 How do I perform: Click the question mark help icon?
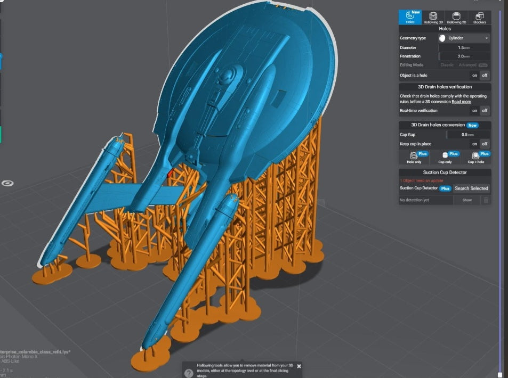pos(189,373)
